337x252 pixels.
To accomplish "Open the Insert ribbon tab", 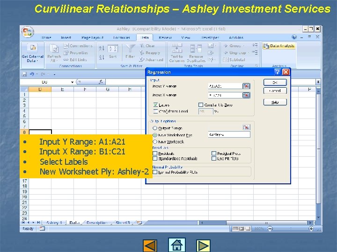I will [66, 37].
